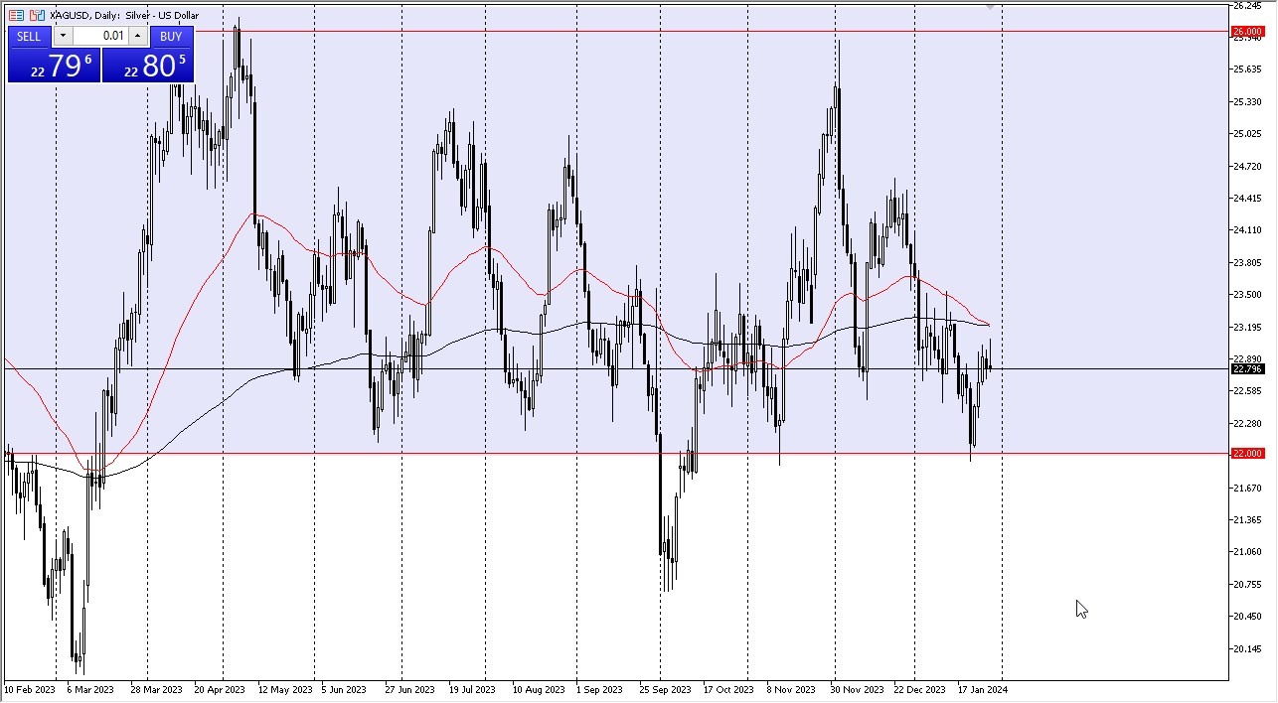Image resolution: width=1278 pixels, height=703 pixels.
Task: Click the chart title XAGUSD, Daily
Action: tap(84, 15)
